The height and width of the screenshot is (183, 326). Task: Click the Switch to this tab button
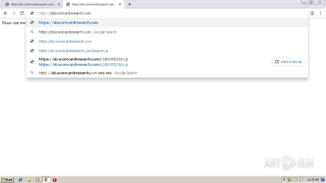pyautogui.click(x=288, y=62)
